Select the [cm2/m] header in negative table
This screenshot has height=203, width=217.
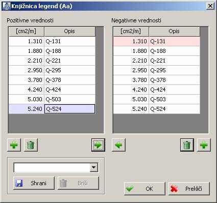pos(131,32)
